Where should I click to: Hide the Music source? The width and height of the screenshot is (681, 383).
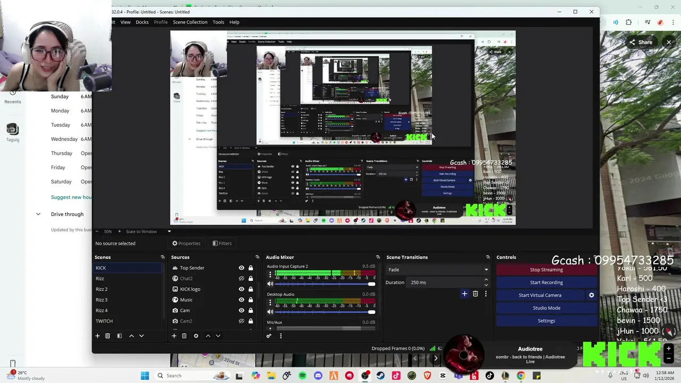242,300
